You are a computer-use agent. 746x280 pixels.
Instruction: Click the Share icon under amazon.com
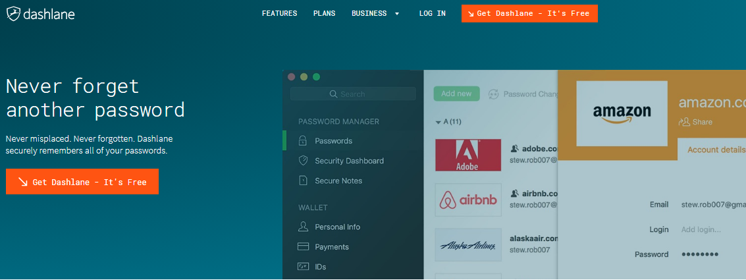684,122
